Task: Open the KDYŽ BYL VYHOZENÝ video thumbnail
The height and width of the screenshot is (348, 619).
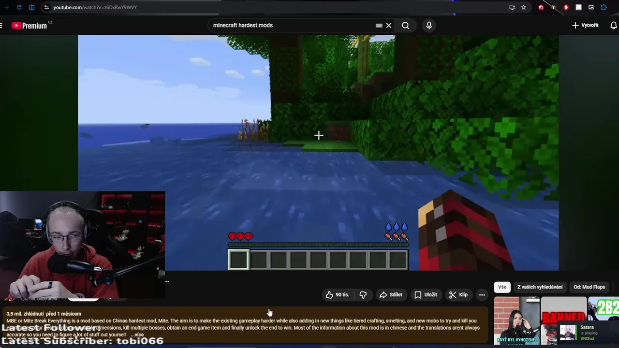Action: click(516, 321)
